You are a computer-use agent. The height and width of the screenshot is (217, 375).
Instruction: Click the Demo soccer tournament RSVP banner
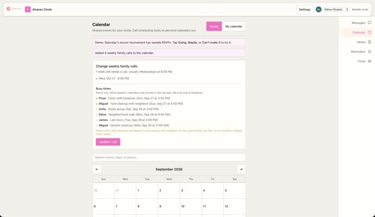pos(169,42)
